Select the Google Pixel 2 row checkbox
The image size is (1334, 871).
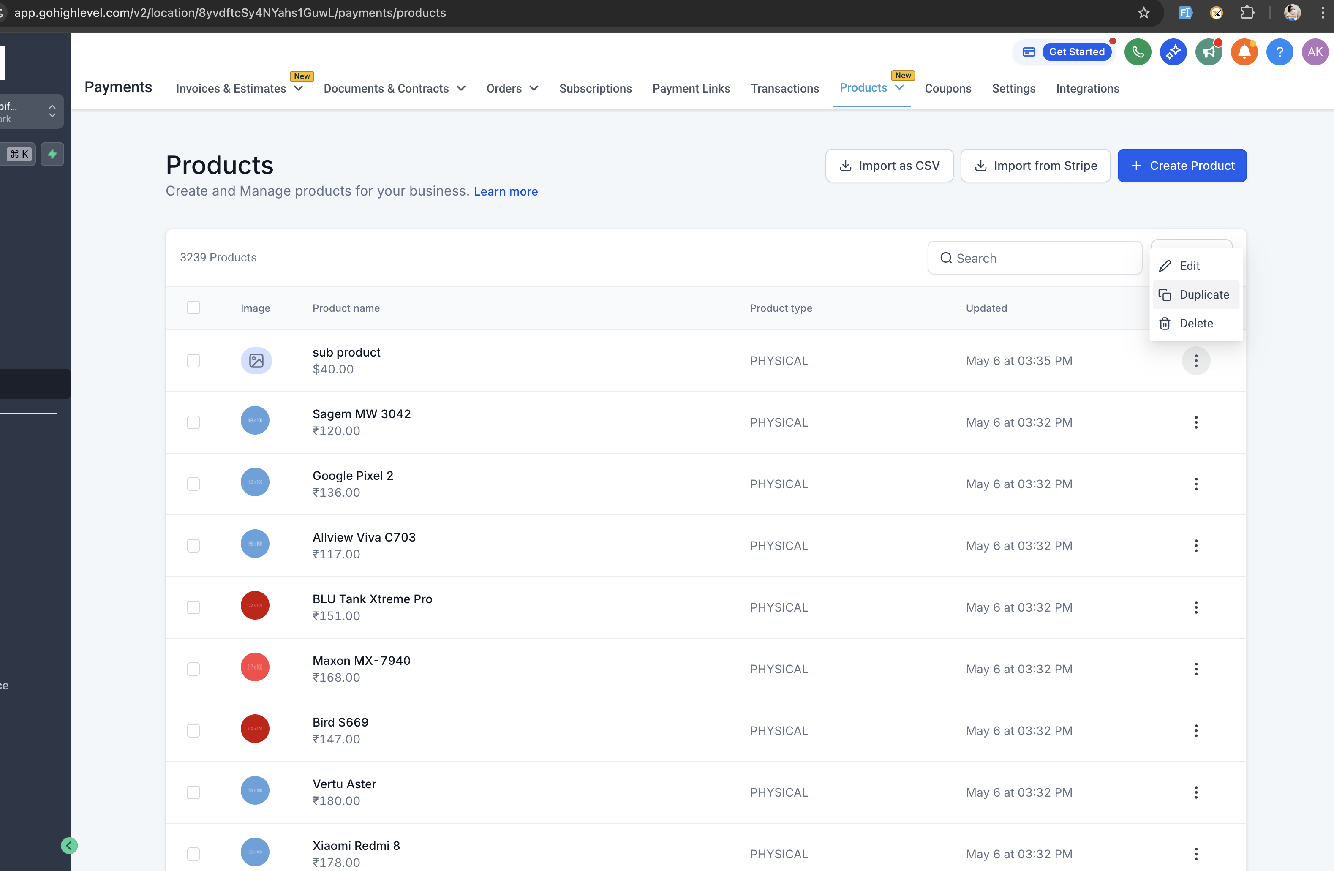[193, 484]
